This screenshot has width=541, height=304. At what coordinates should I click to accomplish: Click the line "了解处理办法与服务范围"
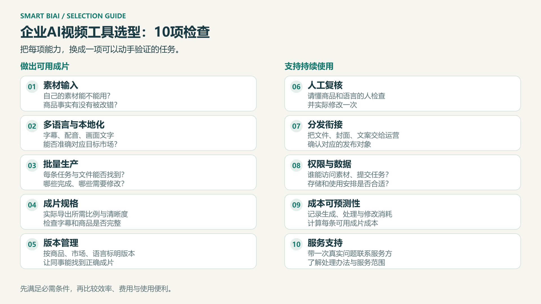[346, 263]
